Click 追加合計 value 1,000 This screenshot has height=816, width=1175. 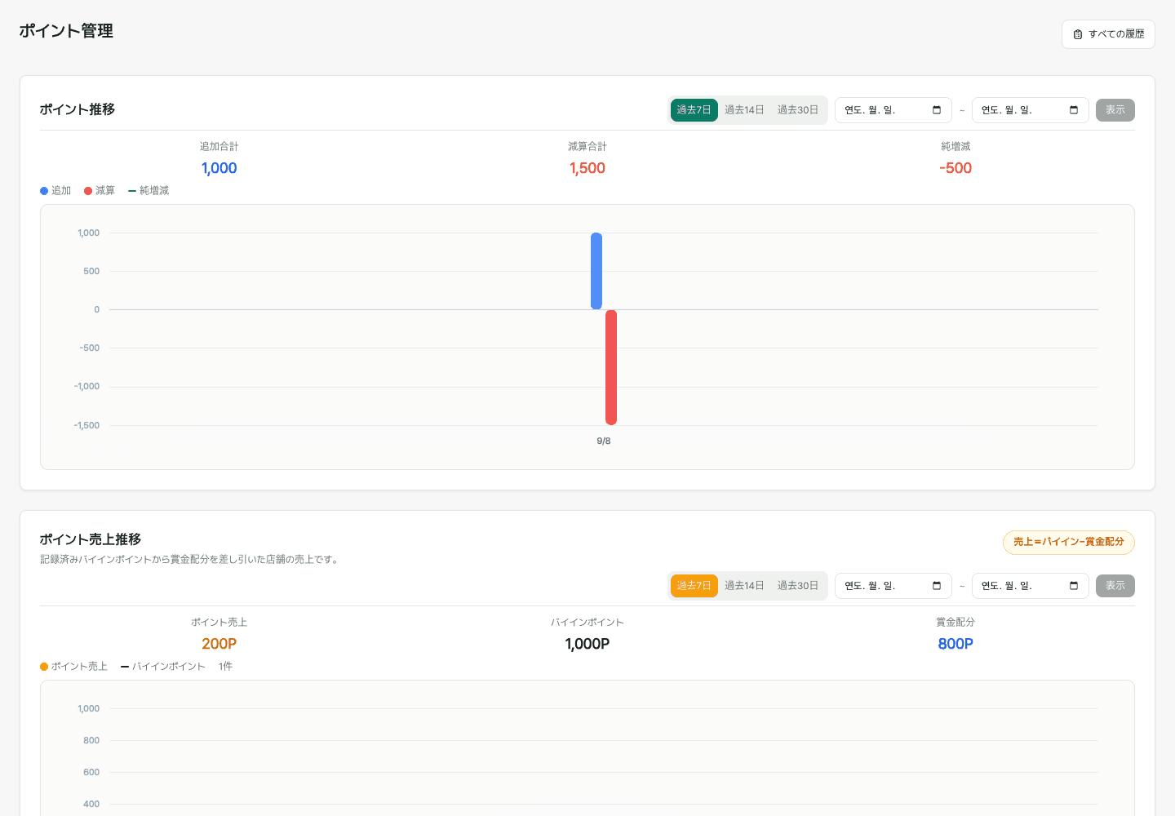click(219, 168)
